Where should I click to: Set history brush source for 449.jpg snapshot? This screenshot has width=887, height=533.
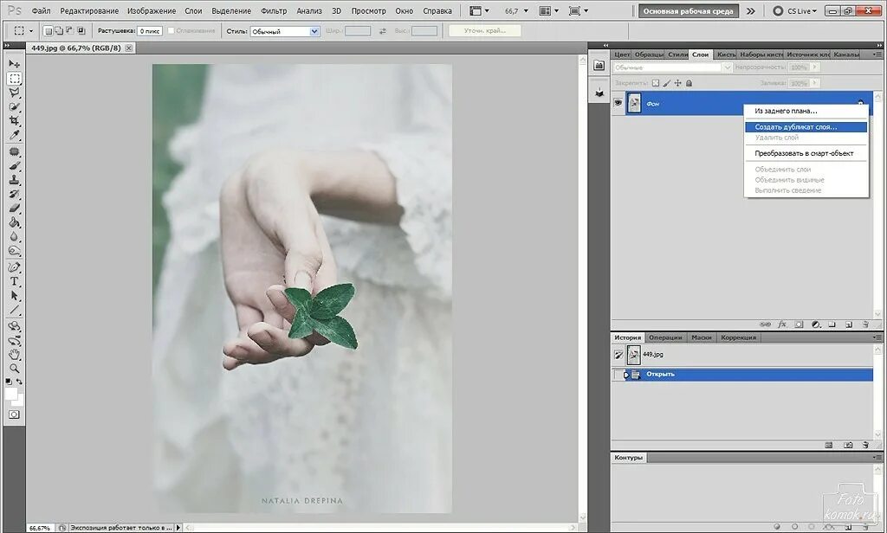(618, 355)
